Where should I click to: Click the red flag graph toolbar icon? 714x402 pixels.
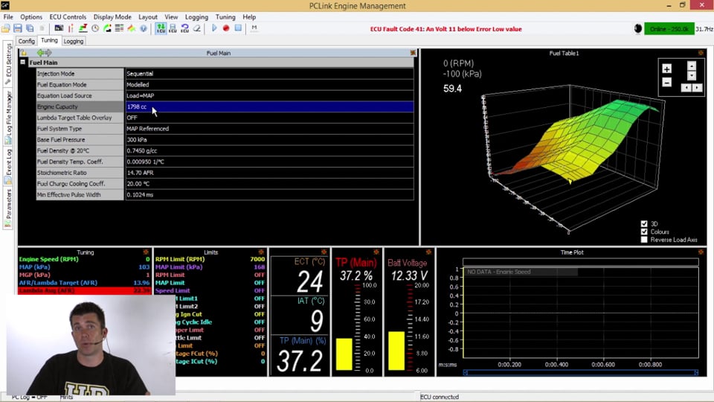83,28
